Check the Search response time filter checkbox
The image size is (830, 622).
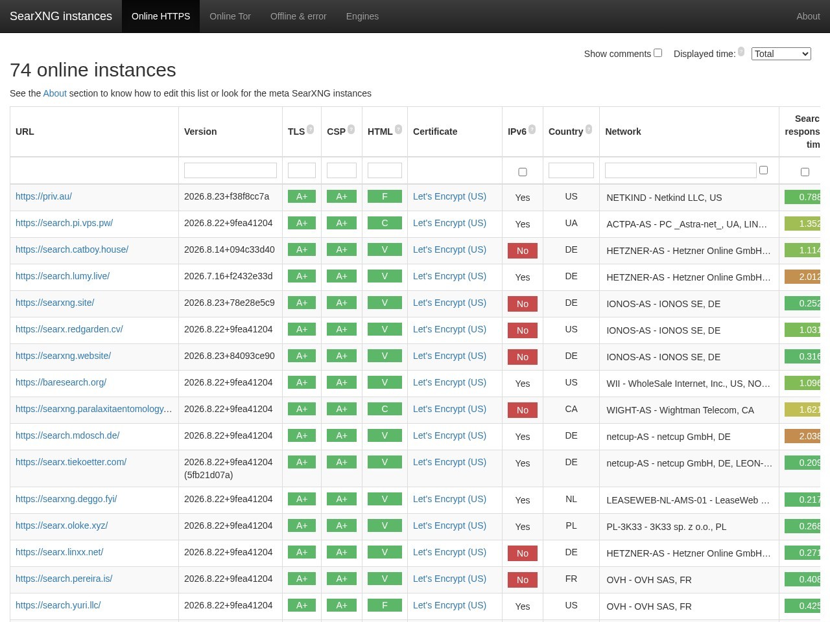coord(805,172)
